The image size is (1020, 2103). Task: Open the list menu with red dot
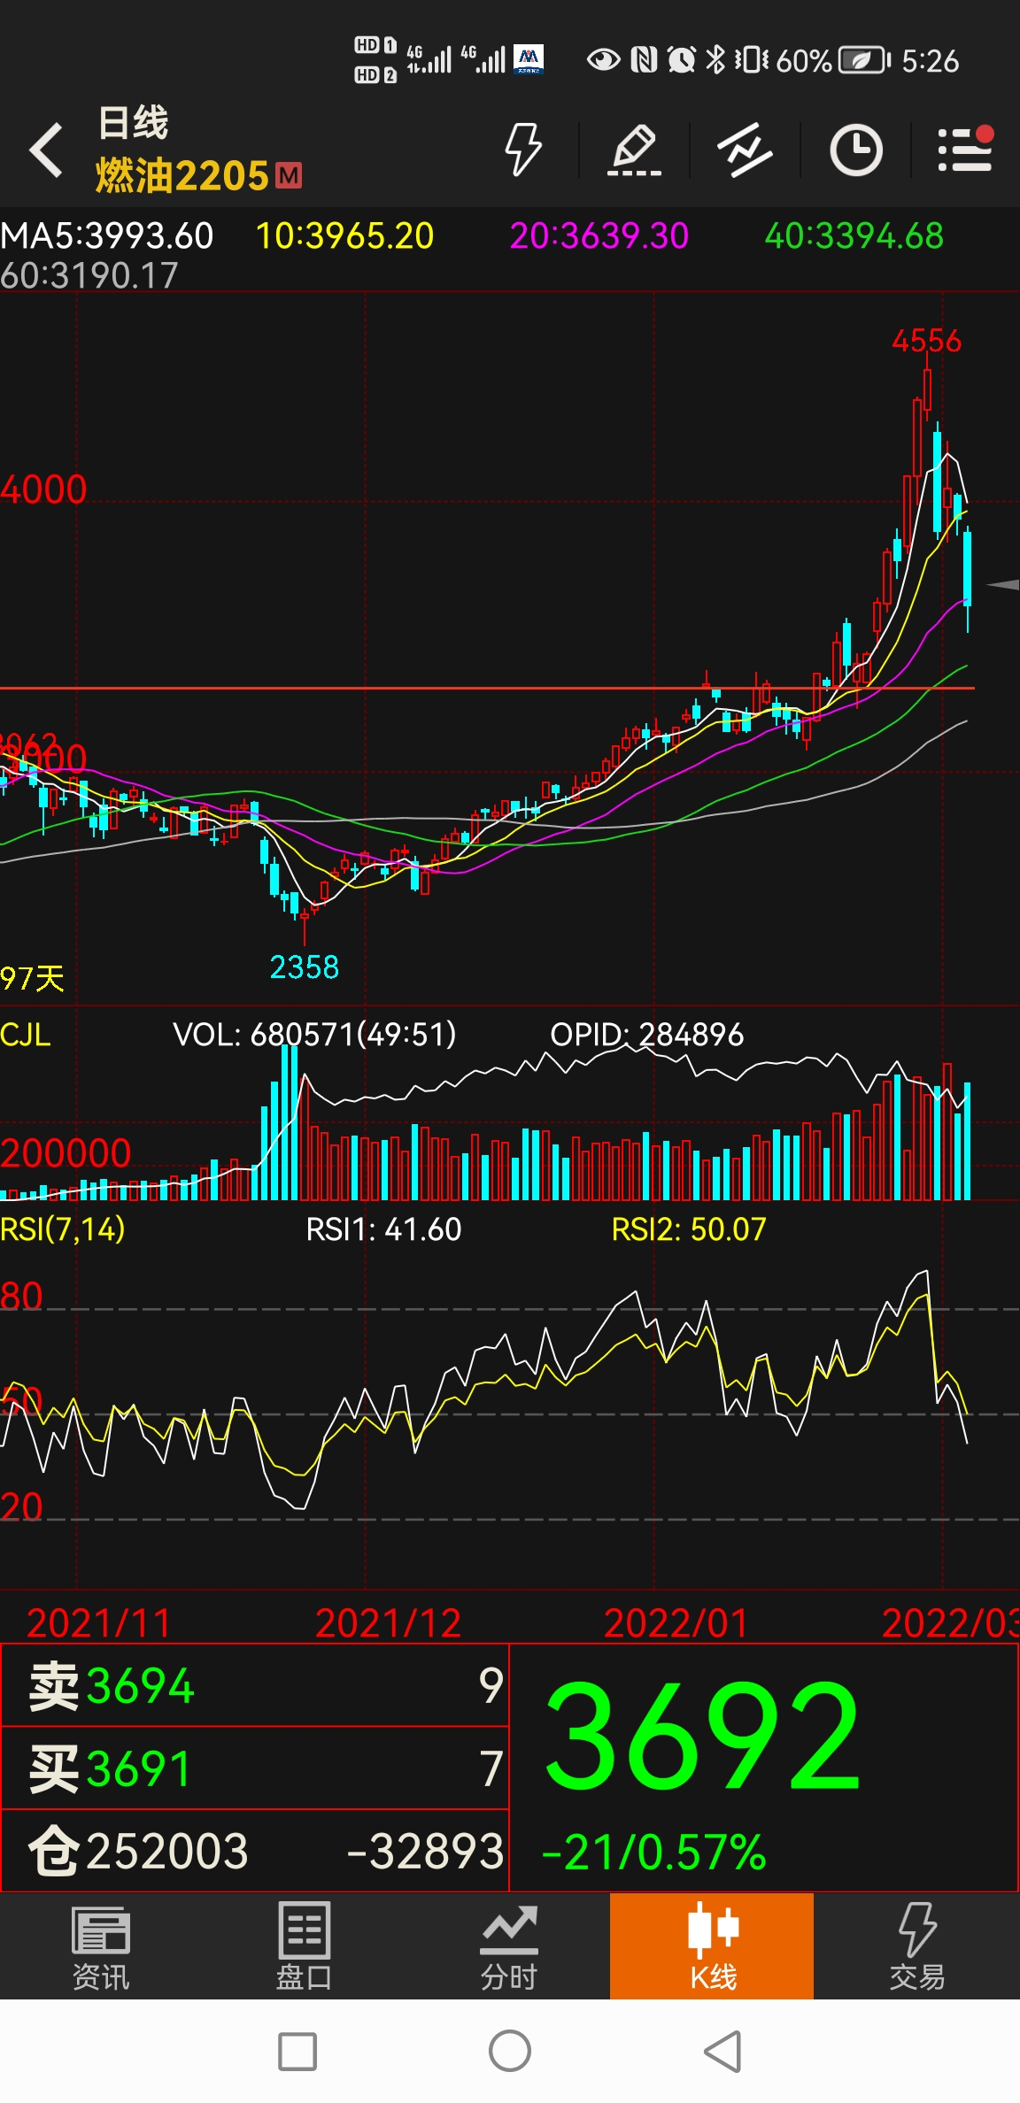[x=966, y=149]
